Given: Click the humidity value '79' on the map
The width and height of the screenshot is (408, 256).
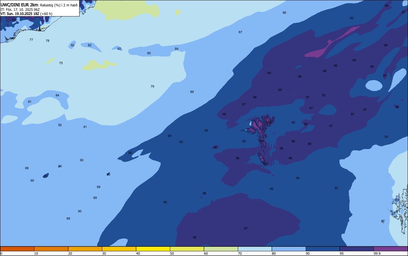Looking at the screenshot, I should pos(152,87).
